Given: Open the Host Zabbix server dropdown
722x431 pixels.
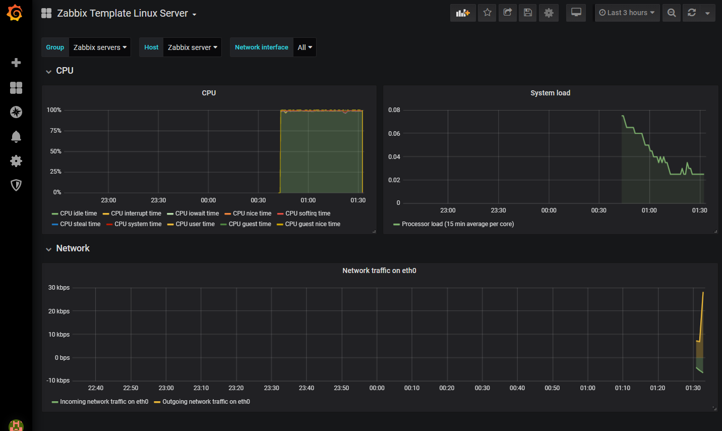Looking at the screenshot, I should pos(192,47).
